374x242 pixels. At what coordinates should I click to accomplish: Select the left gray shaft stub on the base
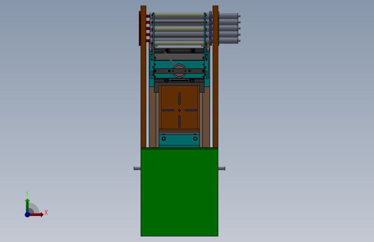click(137, 168)
